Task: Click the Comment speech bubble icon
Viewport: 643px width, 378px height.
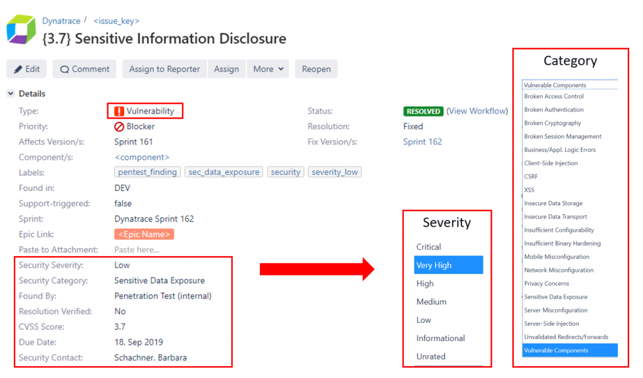Action: [65, 69]
